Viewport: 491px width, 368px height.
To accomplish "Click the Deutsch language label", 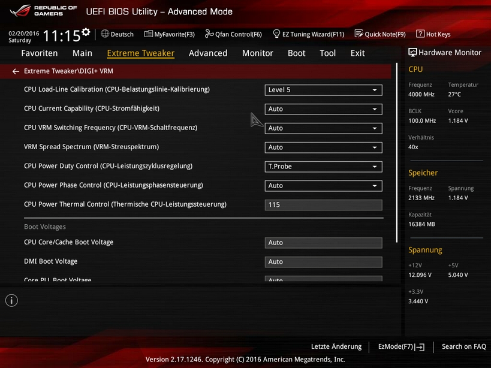I will (x=122, y=34).
